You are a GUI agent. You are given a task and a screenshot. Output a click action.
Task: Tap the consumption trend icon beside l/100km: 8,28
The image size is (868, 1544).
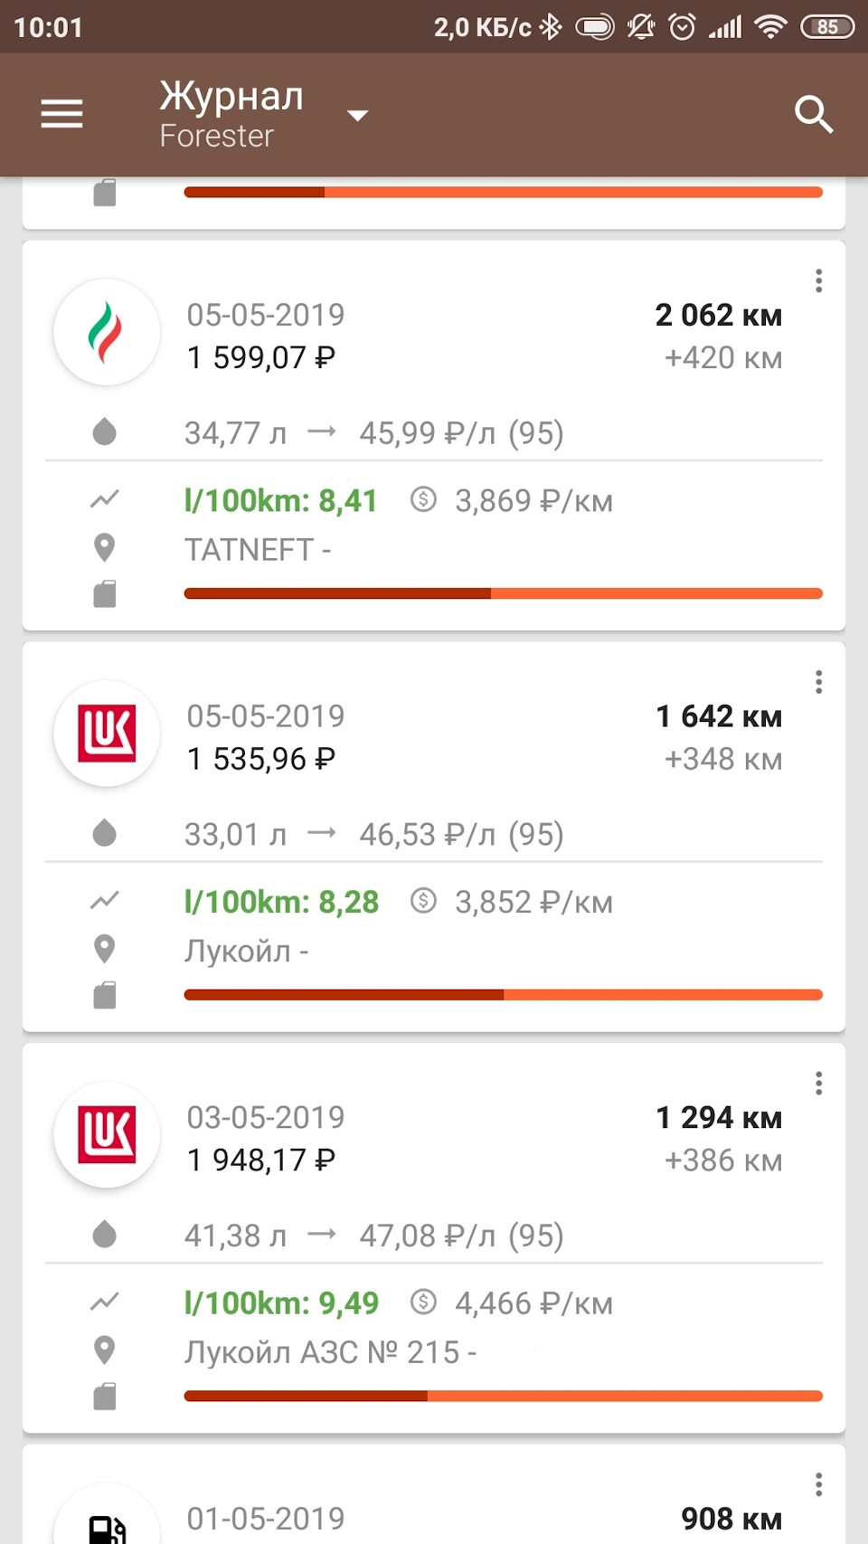(x=105, y=901)
